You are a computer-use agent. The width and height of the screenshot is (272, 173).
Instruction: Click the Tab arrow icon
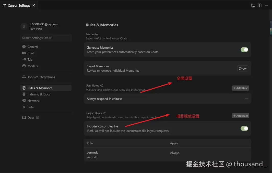24,59
